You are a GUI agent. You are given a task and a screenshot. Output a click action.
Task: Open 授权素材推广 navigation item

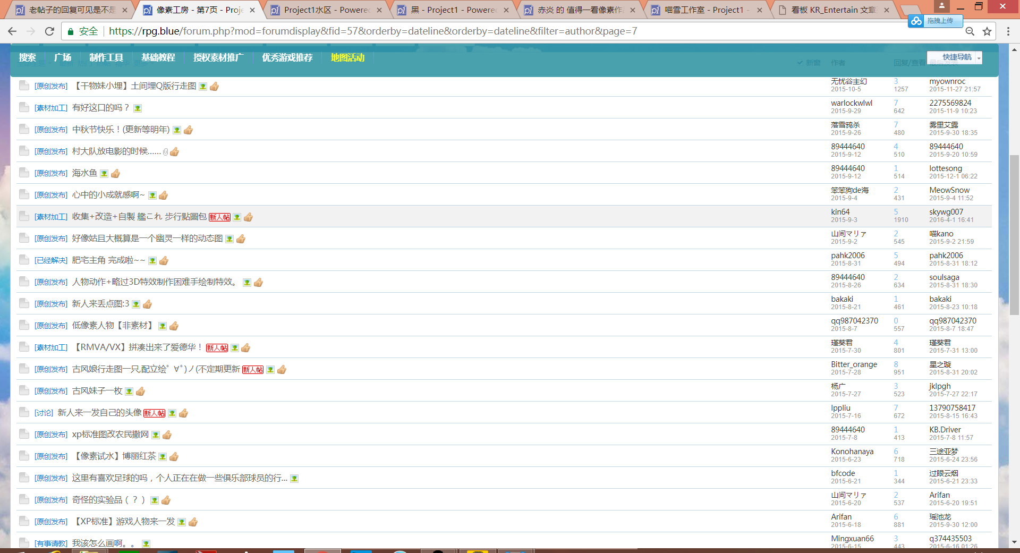coord(218,57)
